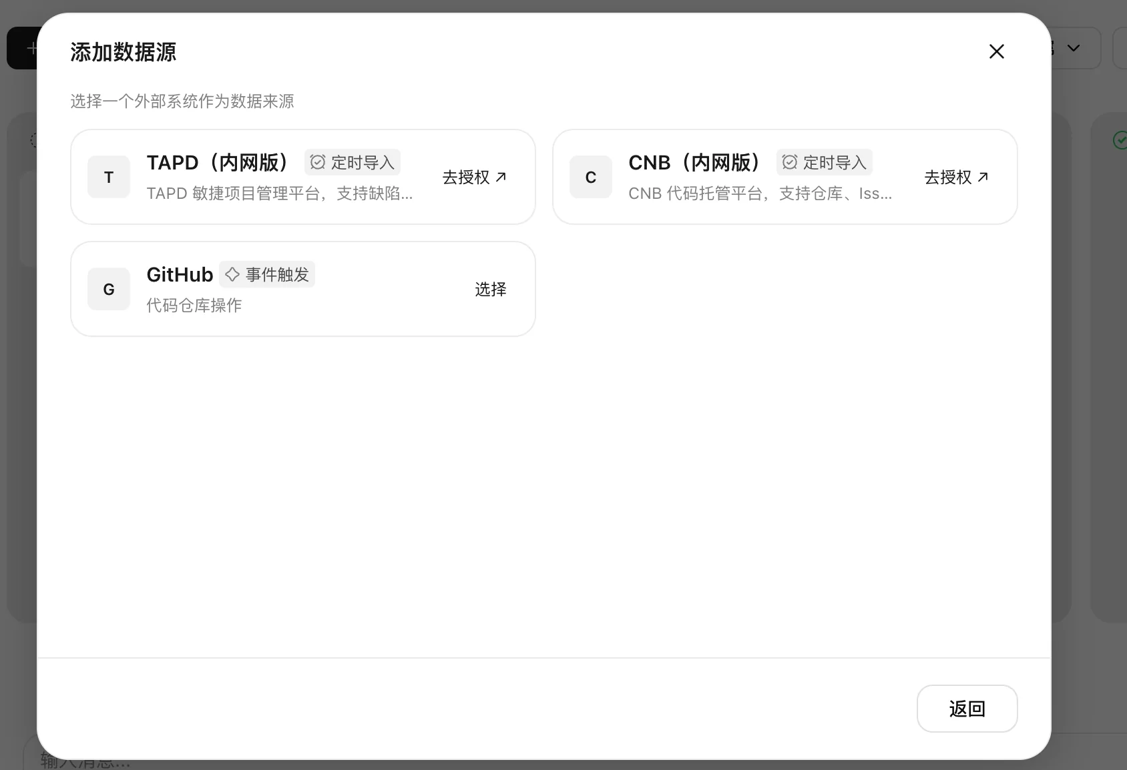Close the 添加数据源 dialog
Screen dimensions: 1127x770
[x=996, y=51]
